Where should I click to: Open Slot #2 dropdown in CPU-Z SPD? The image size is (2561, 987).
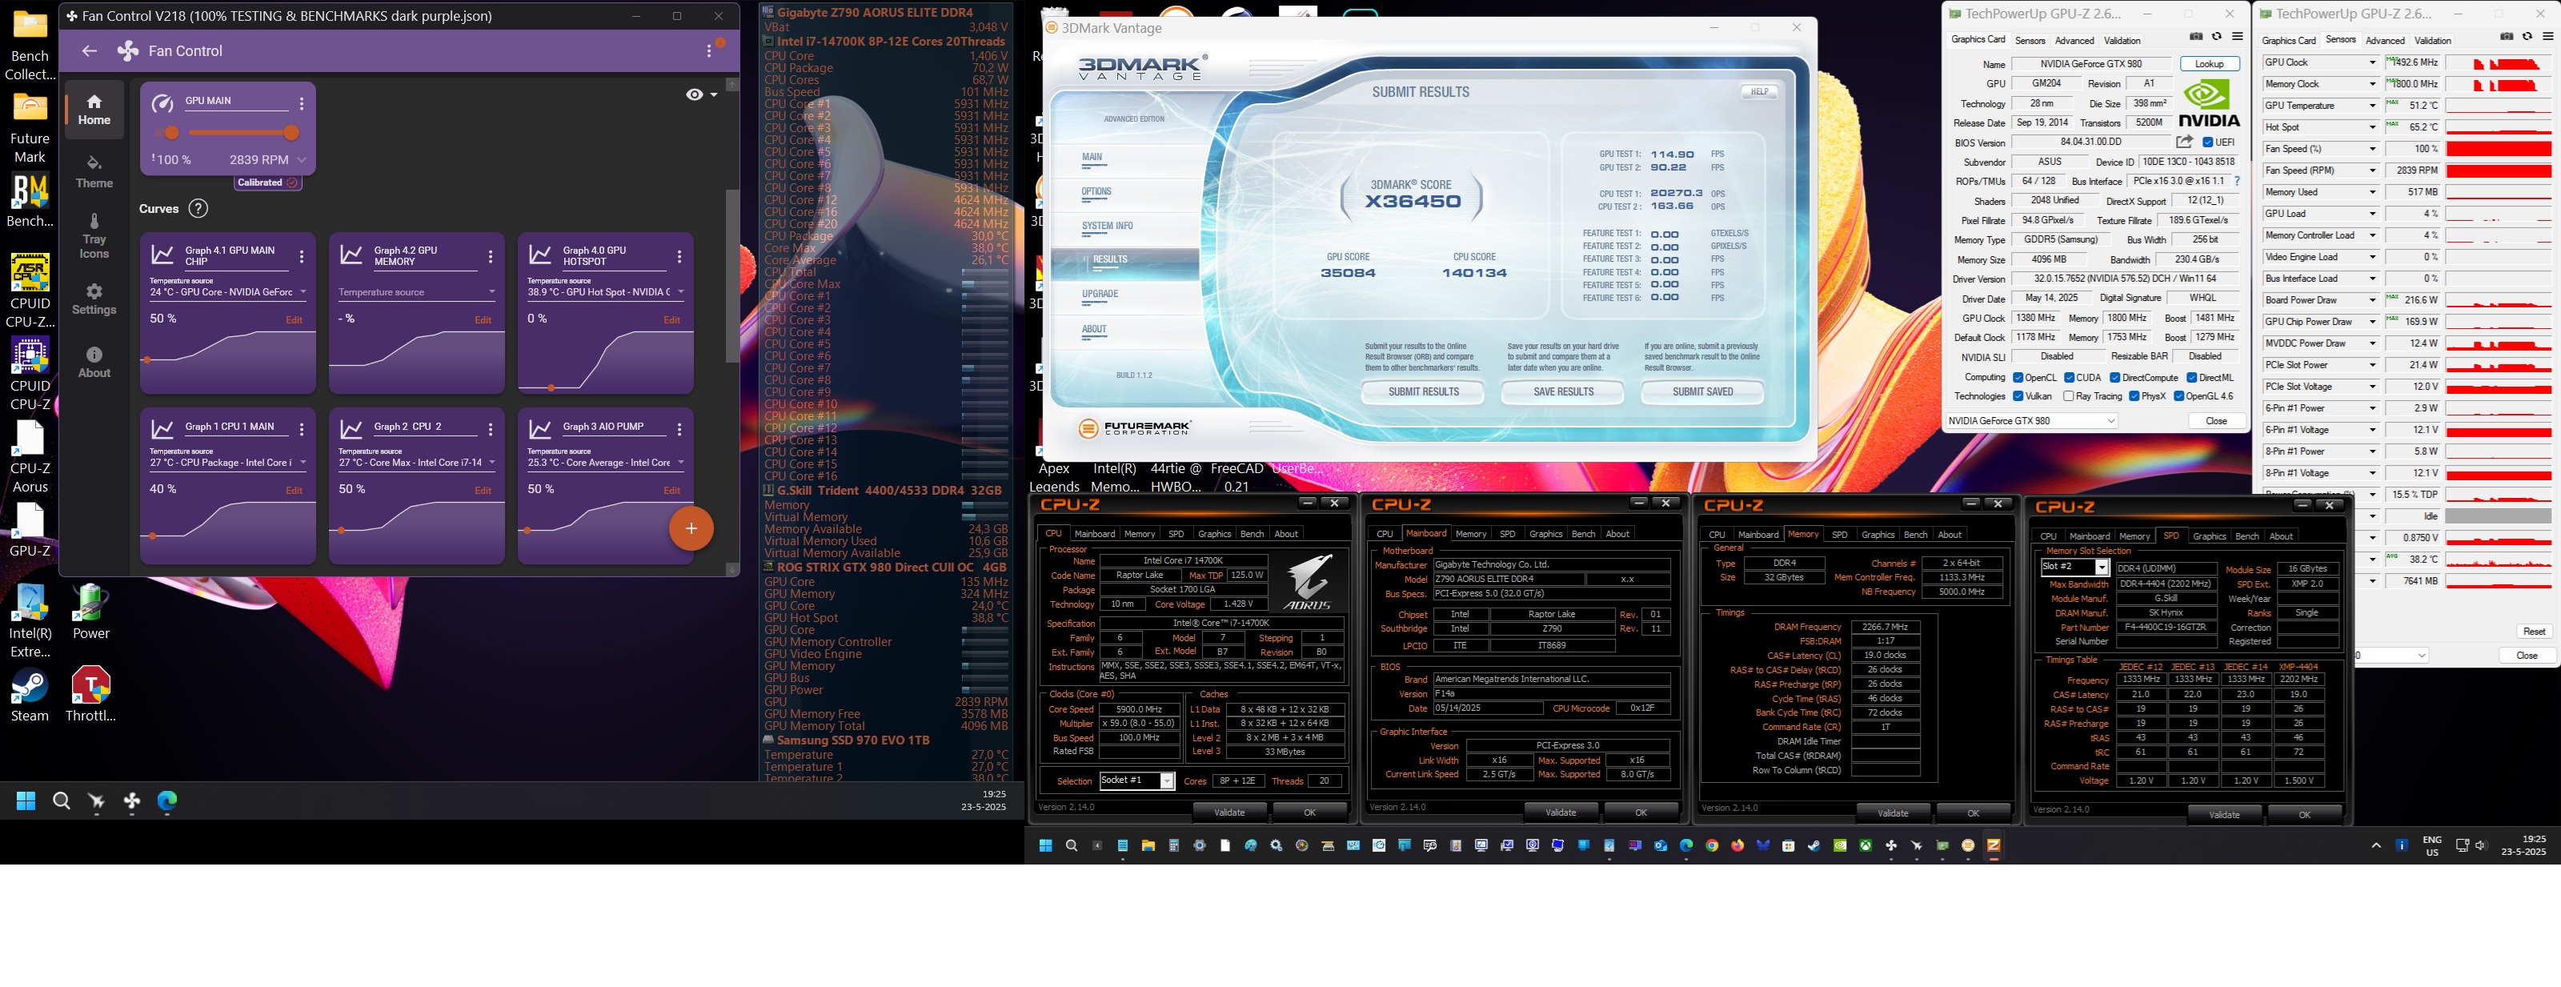[2102, 568]
